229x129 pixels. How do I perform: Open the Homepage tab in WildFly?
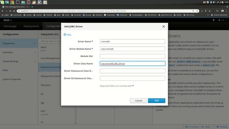point(10,26)
